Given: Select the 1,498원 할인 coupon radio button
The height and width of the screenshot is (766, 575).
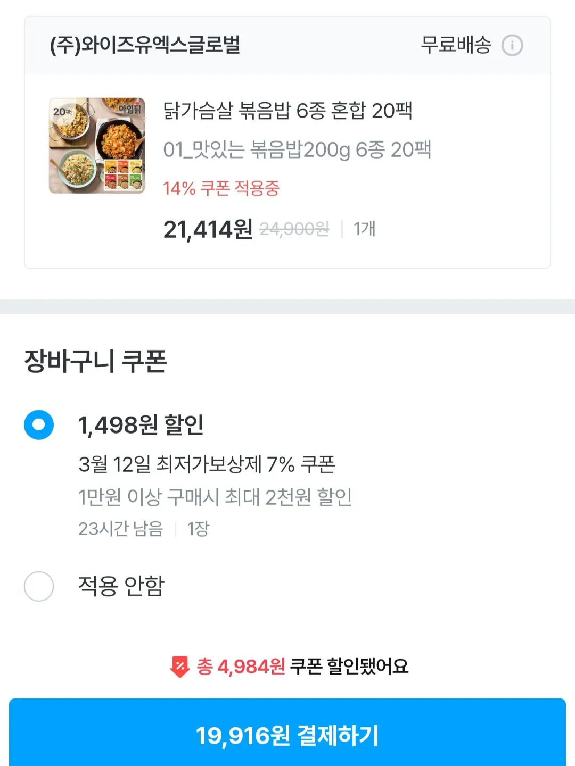Looking at the screenshot, I should pos(39,425).
